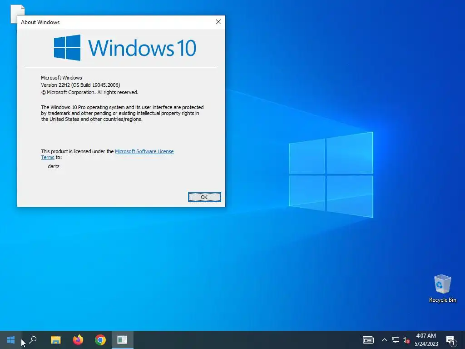Show hidden tray icons chevron

pyautogui.click(x=384, y=340)
